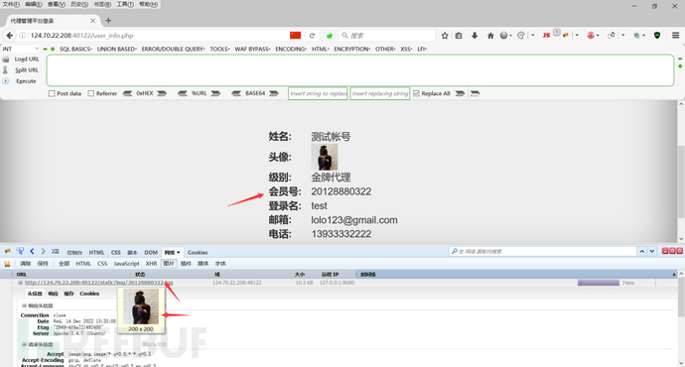Open the ENCRYPTION dropdown menu
Screen dimensions: 685x367
coord(352,49)
